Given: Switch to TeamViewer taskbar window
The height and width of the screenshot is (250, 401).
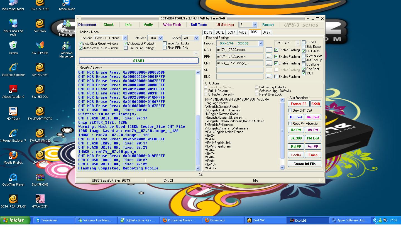Looking at the screenshot, I should [54, 220].
